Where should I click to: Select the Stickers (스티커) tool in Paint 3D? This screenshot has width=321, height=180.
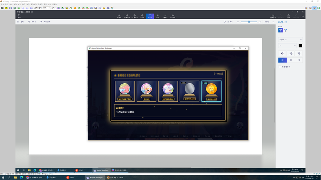pos(142,16)
